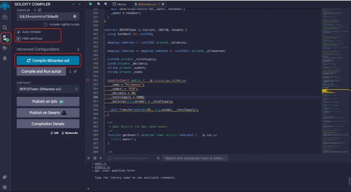Click the Remix logo icon
The height and width of the screenshot is (192, 351).
coord(5,6)
